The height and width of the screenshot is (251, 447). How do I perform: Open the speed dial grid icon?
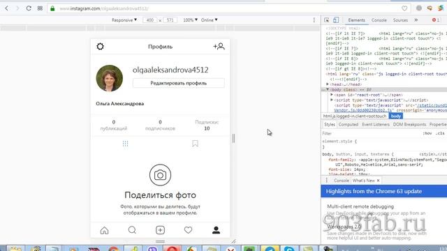point(40,8)
